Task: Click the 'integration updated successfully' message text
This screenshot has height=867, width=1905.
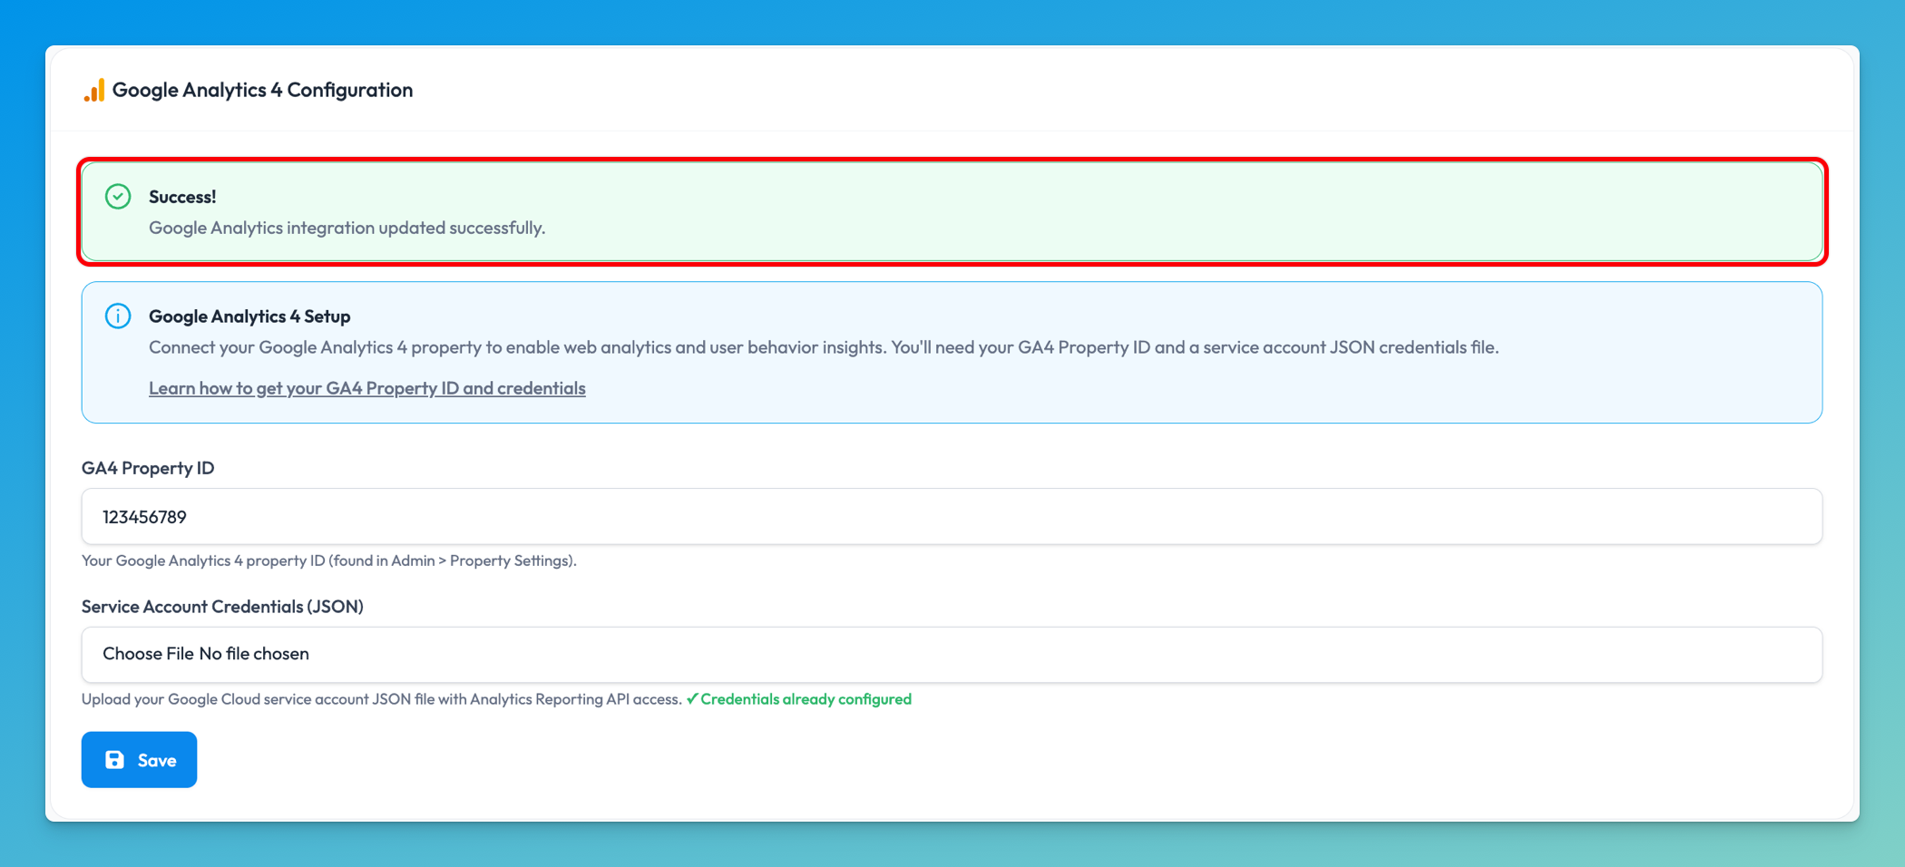Action: 347,228
